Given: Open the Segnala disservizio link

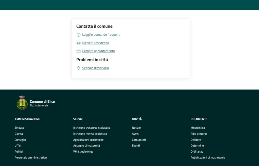Looking at the screenshot, I should pos(95,68).
